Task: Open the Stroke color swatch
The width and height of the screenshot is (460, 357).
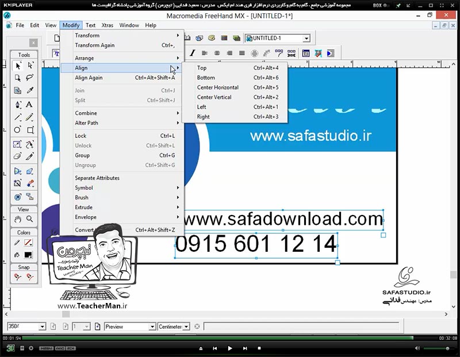Action: (28, 243)
